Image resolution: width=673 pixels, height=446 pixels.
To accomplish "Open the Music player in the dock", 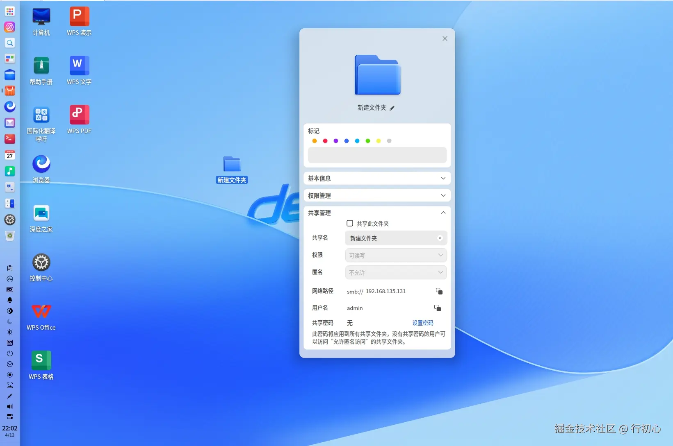I will click(10, 171).
